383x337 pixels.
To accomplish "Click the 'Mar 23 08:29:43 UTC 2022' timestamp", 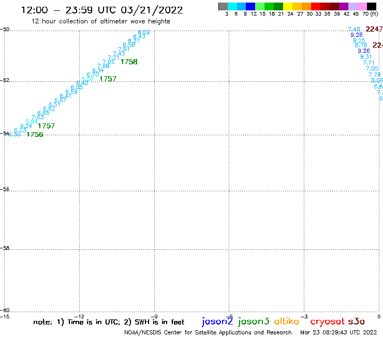I will (x=338, y=332).
